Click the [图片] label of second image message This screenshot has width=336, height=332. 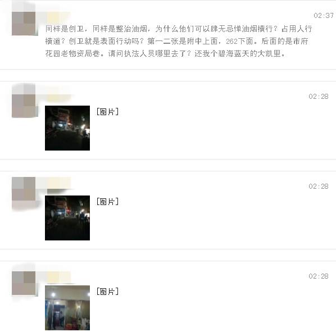(x=107, y=202)
